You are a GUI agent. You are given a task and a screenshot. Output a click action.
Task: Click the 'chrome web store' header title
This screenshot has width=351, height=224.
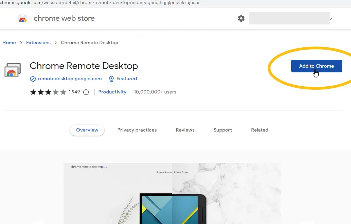[x=64, y=18]
